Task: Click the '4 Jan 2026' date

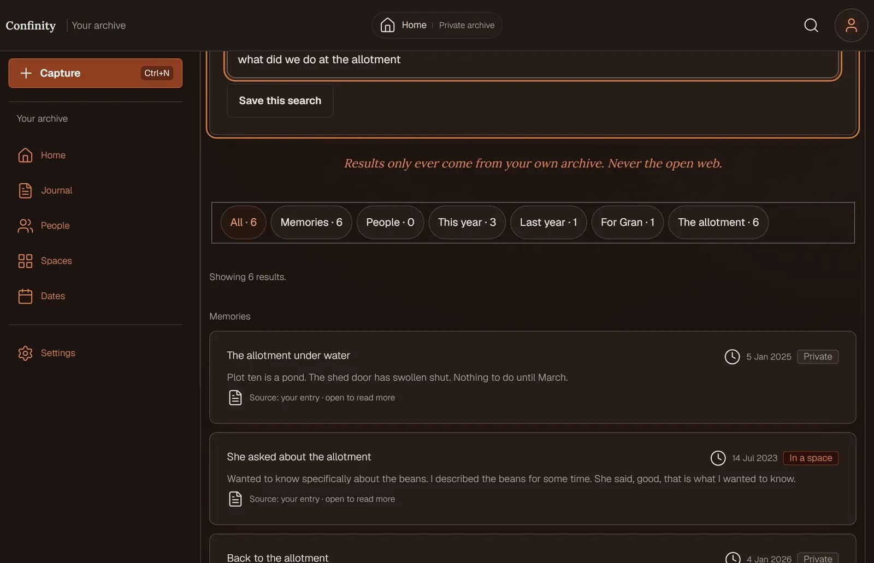Action: coord(769,559)
